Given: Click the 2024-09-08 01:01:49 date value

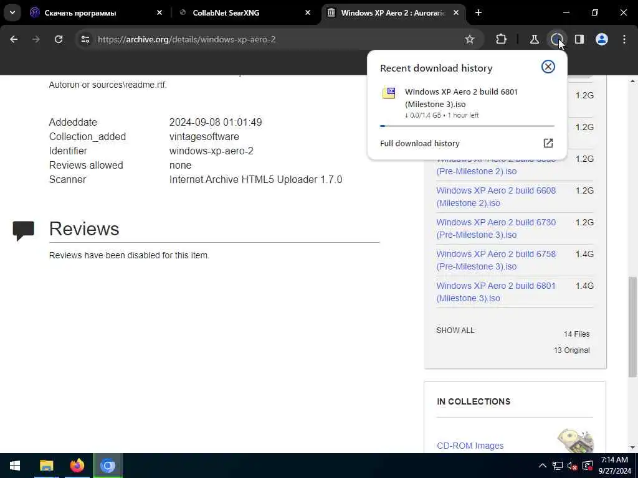Looking at the screenshot, I should point(216,123).
